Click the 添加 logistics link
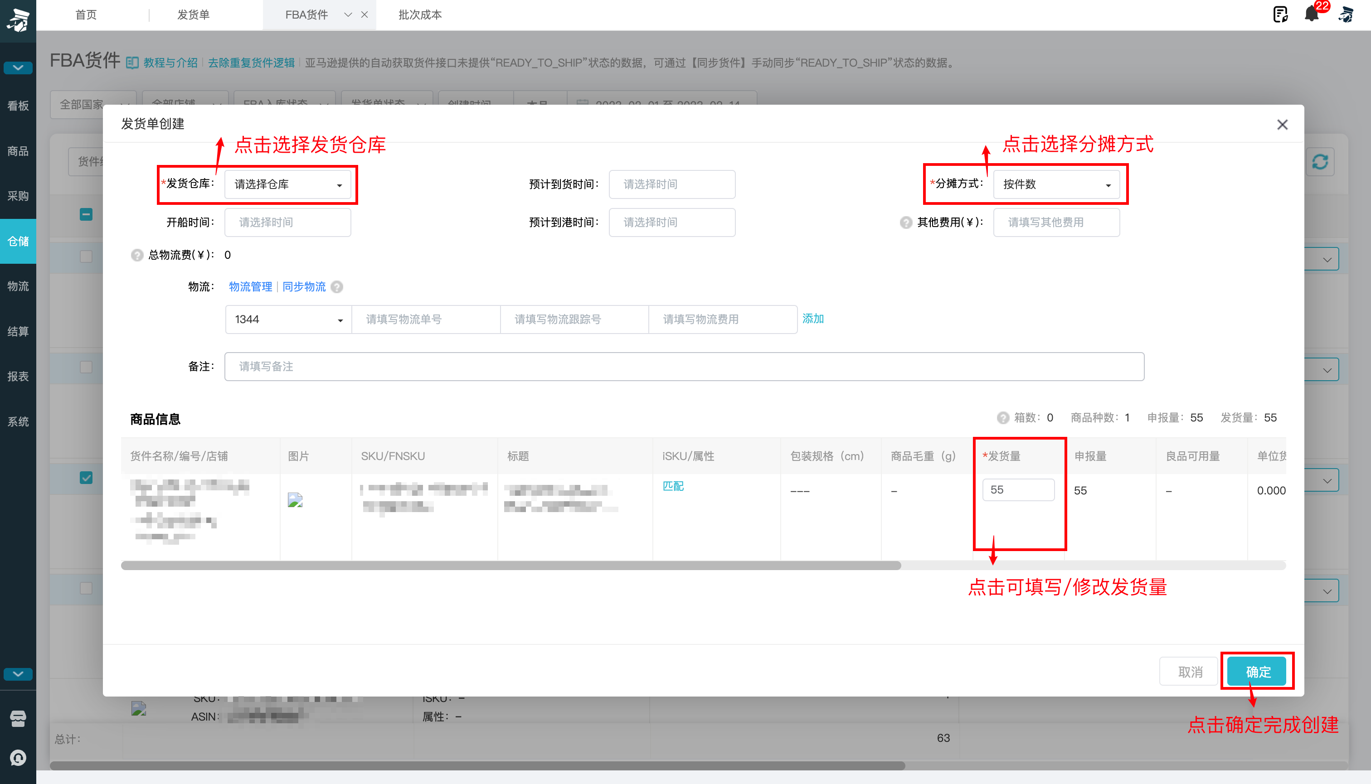The height and width of the screenshot is (784, 1371). (813, 318)
